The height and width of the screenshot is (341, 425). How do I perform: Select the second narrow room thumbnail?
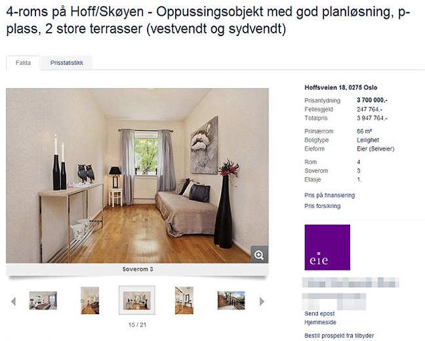click(x=90, y=300)
